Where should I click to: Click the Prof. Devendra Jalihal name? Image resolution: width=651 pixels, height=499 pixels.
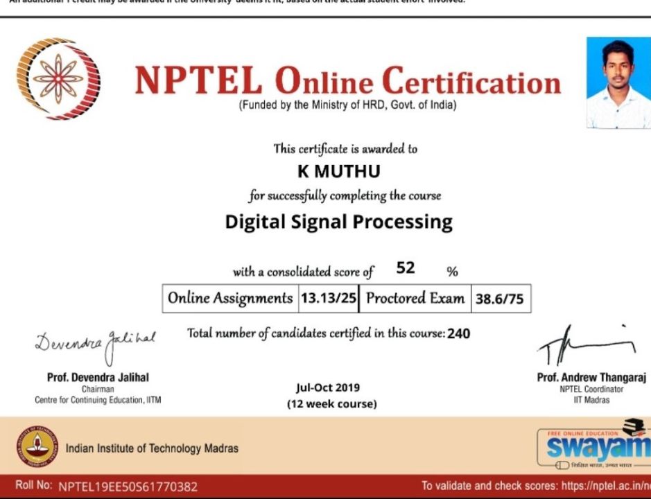(98, 377)
